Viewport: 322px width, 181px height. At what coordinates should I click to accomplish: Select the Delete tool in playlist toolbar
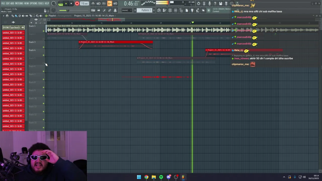[x=20, y=16]
